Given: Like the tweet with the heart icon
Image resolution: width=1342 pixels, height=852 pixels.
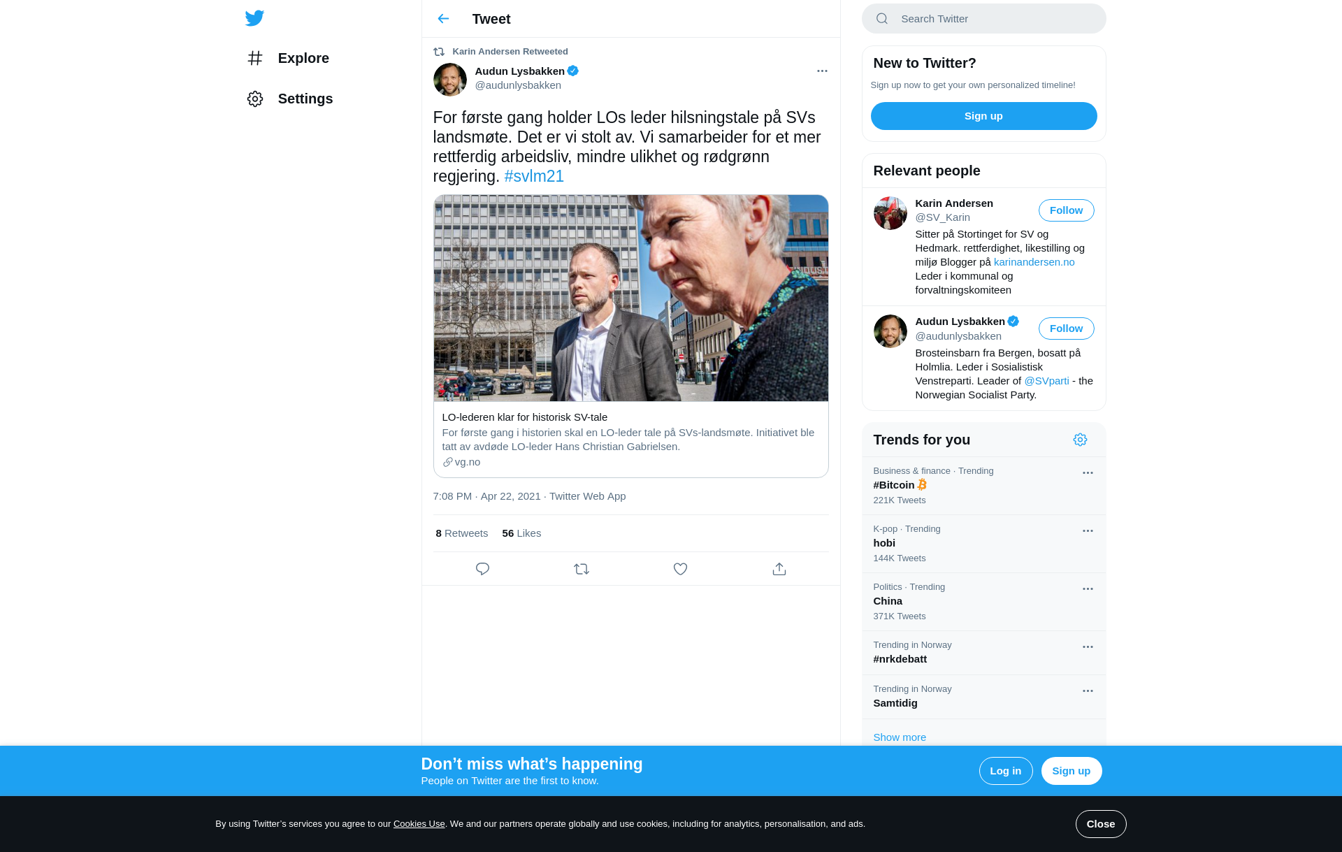Looking at the screenshot, I should 680,569.
